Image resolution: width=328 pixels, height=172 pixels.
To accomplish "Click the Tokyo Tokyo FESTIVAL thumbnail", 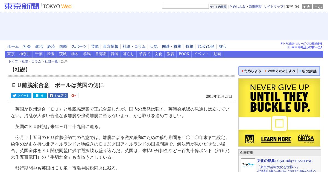I will [248, 165].
